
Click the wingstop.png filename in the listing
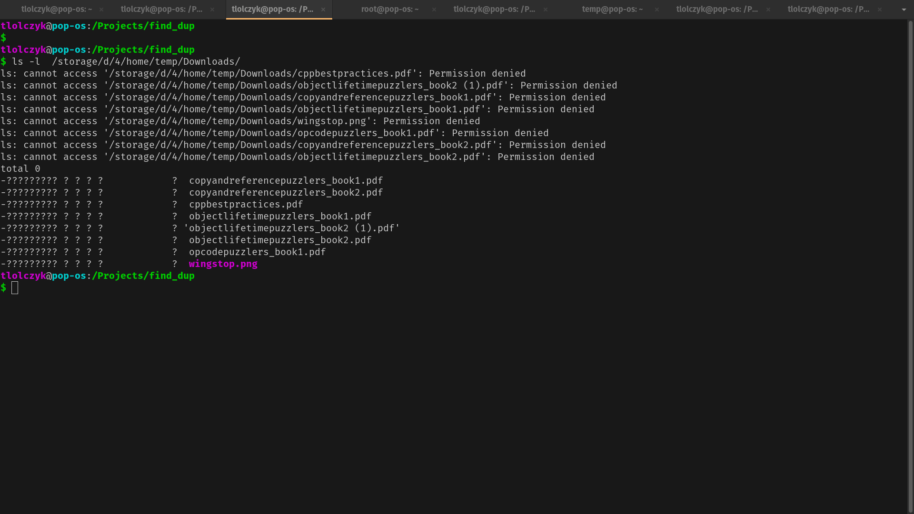(x=223, y=264)
